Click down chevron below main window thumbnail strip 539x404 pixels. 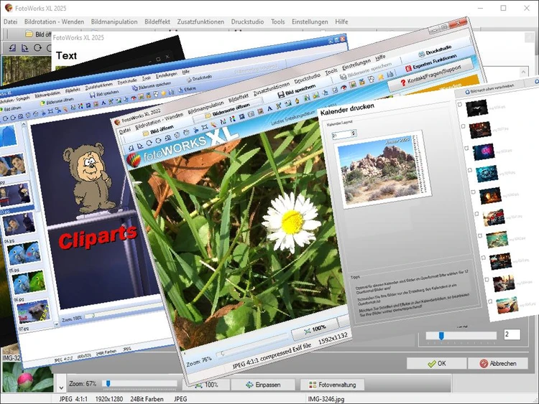click(61, 388)
